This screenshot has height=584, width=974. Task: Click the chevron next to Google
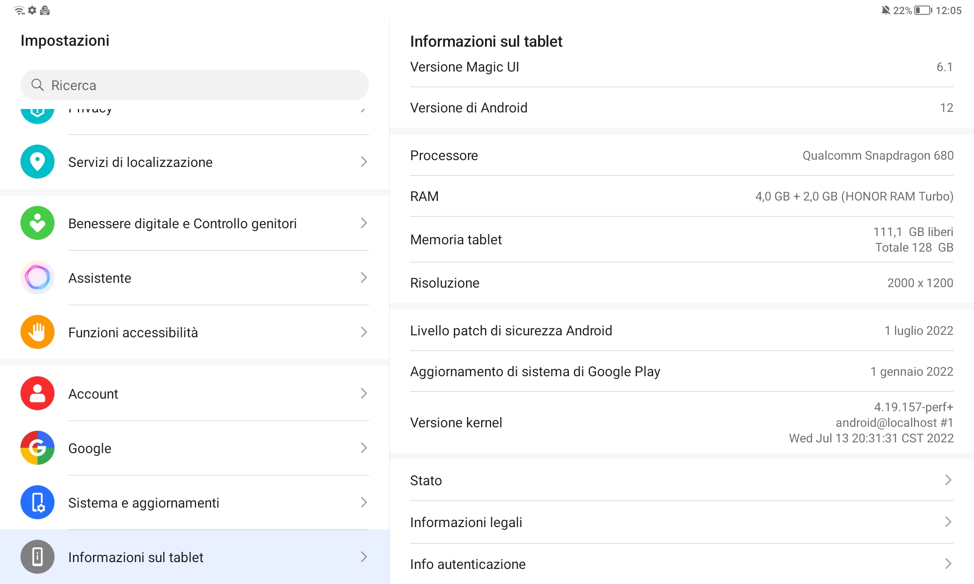(x=363, y=448)
